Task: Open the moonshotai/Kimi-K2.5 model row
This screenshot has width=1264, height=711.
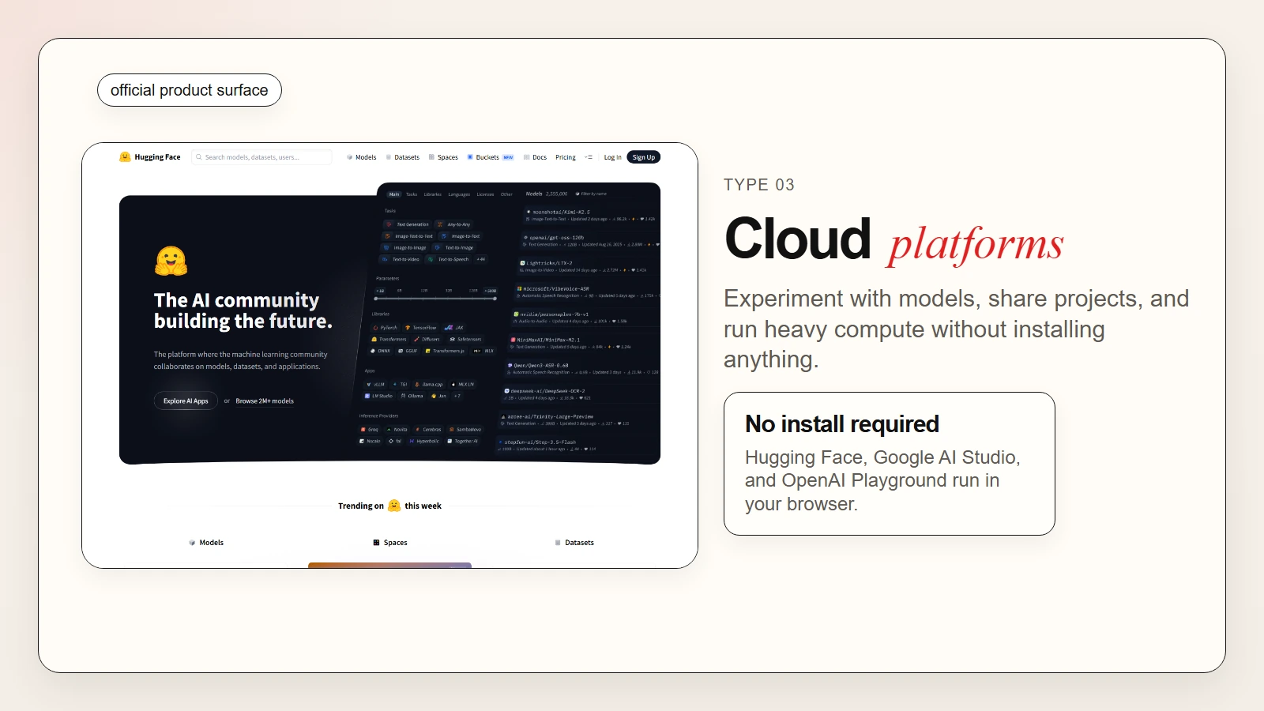Action: (x=591, y=215)
